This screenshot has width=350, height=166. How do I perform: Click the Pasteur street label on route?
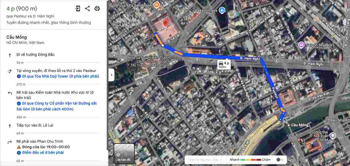coord(275,93)
